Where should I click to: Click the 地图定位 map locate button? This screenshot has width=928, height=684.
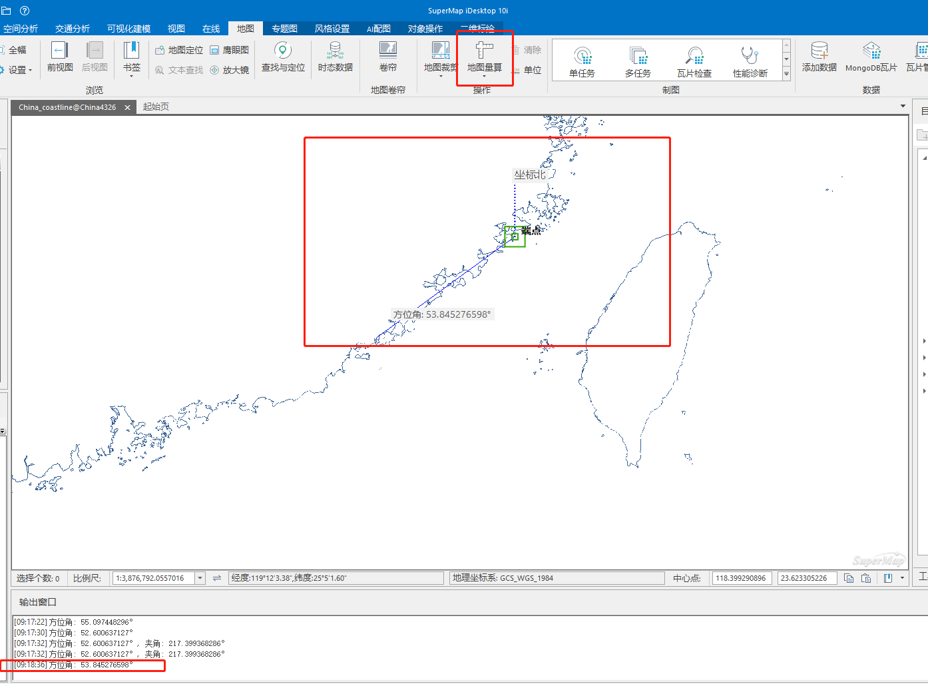click(179, 50)
